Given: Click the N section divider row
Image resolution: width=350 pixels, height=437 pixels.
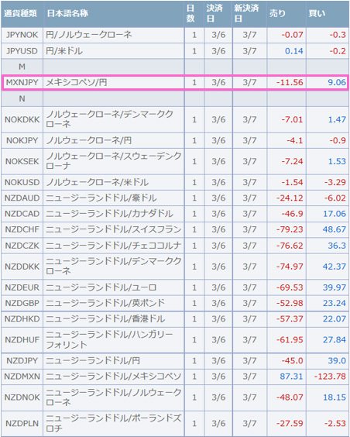Looking at the screenshot, I should point(175,99).
